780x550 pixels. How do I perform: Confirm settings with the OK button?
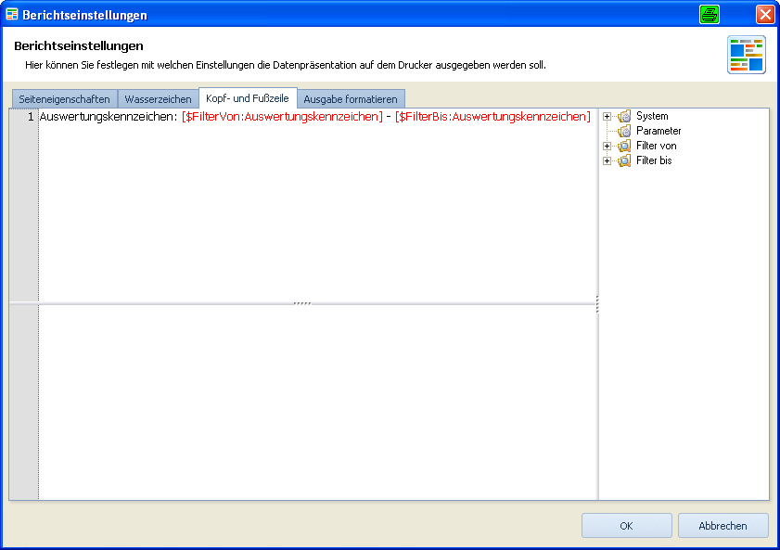click(x=626, y=526)
